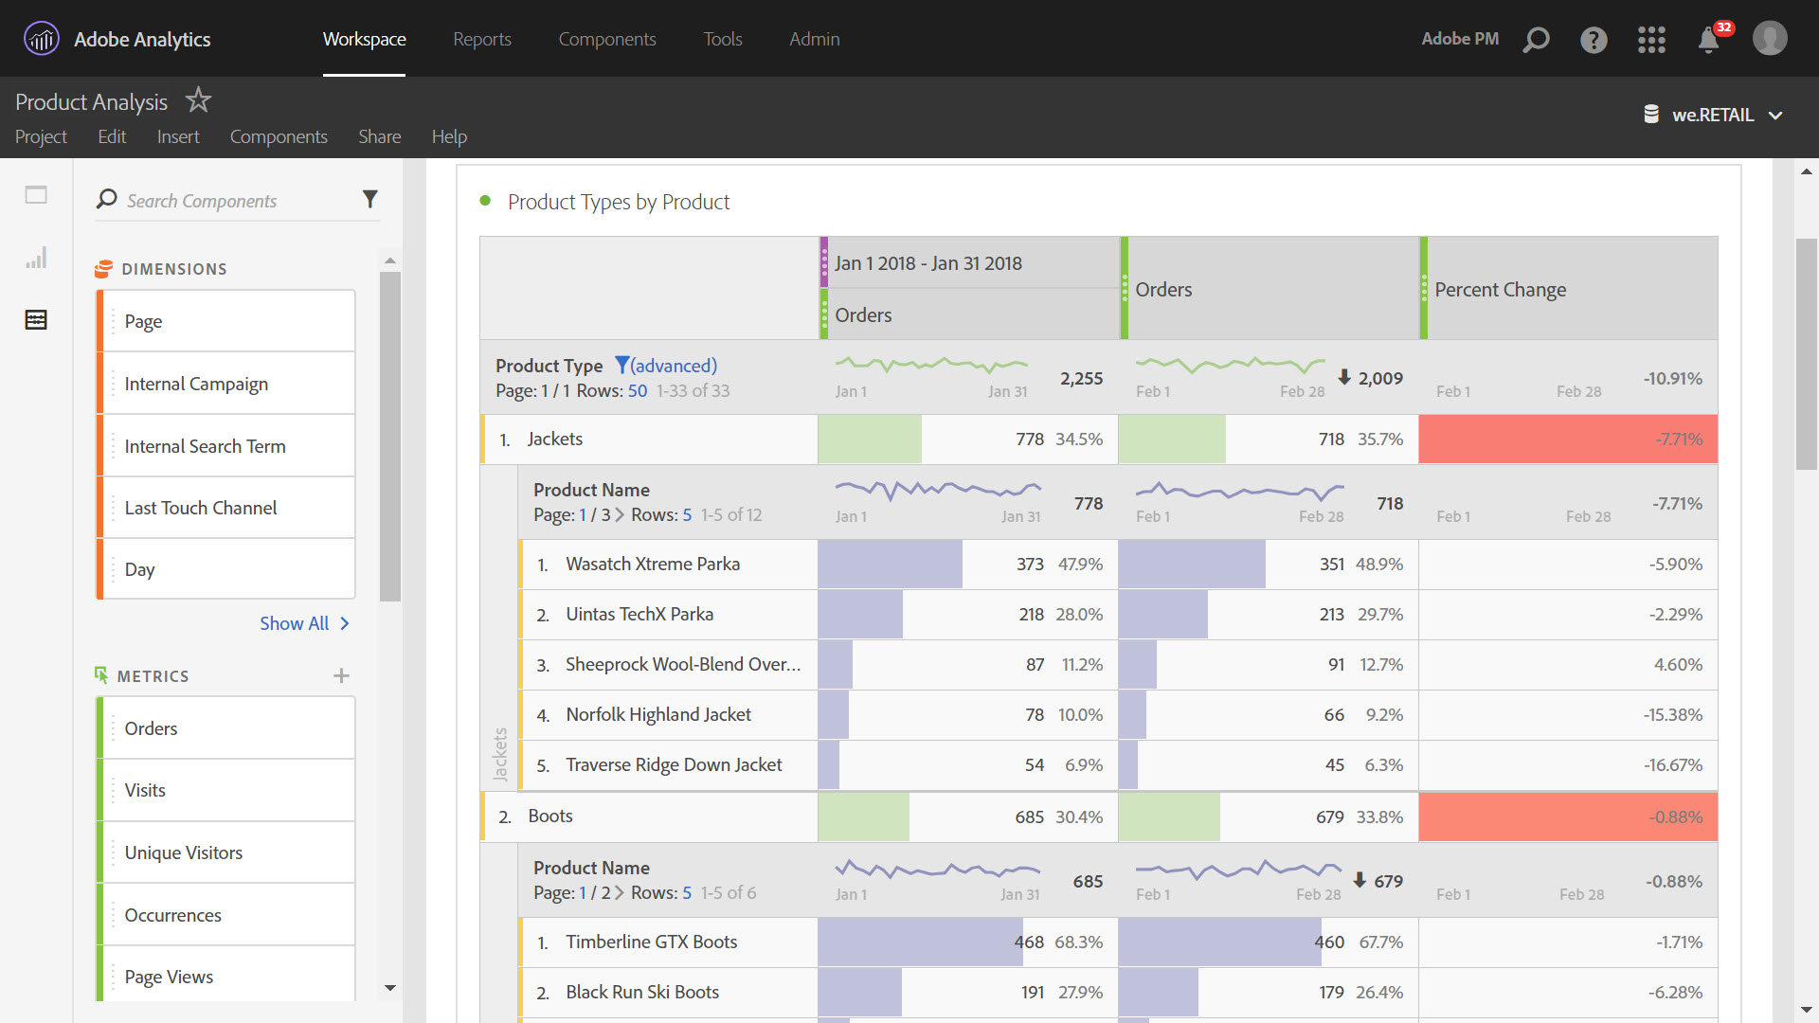Open the search magnifier in top bar
This screenshot has height=1023, width=1819.
point(1536,40)
